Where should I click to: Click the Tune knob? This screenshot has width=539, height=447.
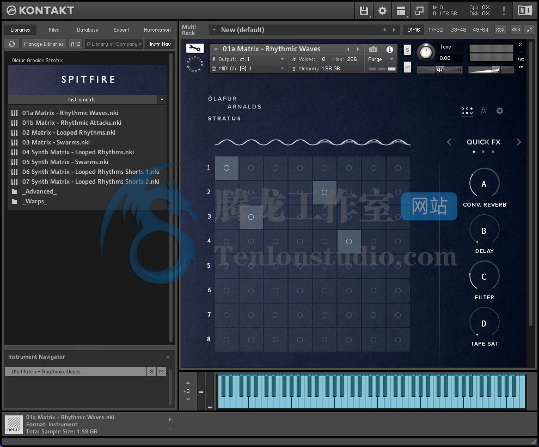426,52
